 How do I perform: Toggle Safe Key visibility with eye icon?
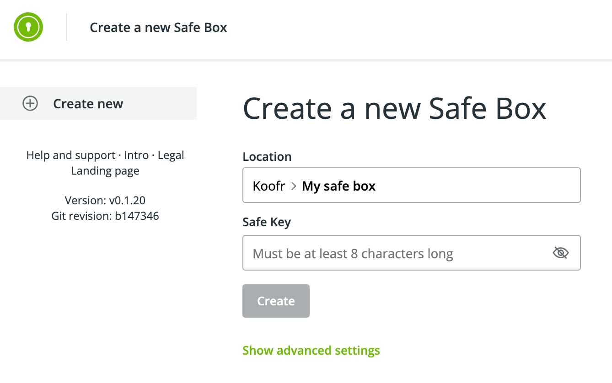(560, 253)
